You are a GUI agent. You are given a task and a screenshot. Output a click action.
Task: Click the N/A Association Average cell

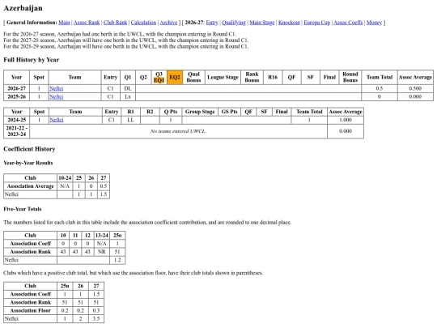65,186
